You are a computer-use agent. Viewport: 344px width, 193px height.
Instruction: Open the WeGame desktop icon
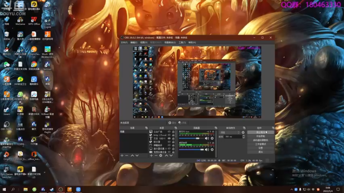[20, 21]
